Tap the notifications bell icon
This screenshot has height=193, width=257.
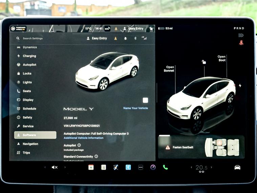(125, 38)
